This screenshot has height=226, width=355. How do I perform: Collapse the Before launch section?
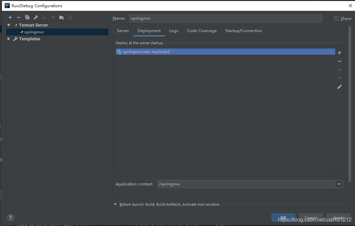click(x=115, y=204)
